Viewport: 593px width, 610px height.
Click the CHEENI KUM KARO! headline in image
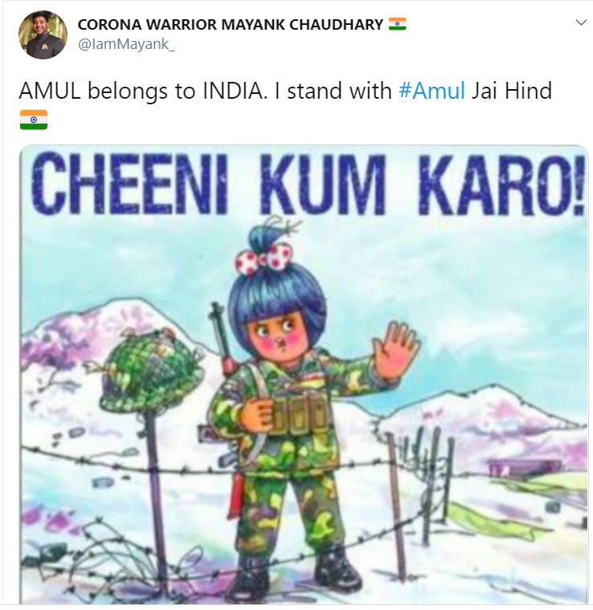pos(308,184)
